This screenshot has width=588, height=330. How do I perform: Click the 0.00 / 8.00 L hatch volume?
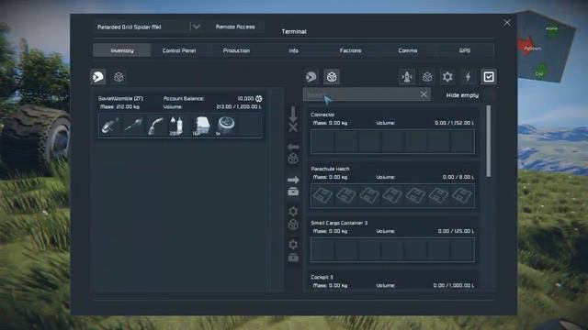[x=458, y=177]
